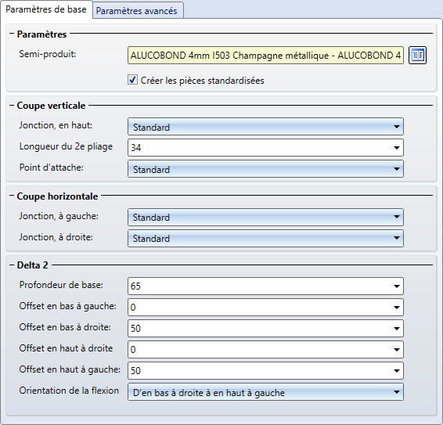Click the Jonction, en haut: label
This screenshot has width=443, height=425.
pyautogui.click(x=56, y=125)
